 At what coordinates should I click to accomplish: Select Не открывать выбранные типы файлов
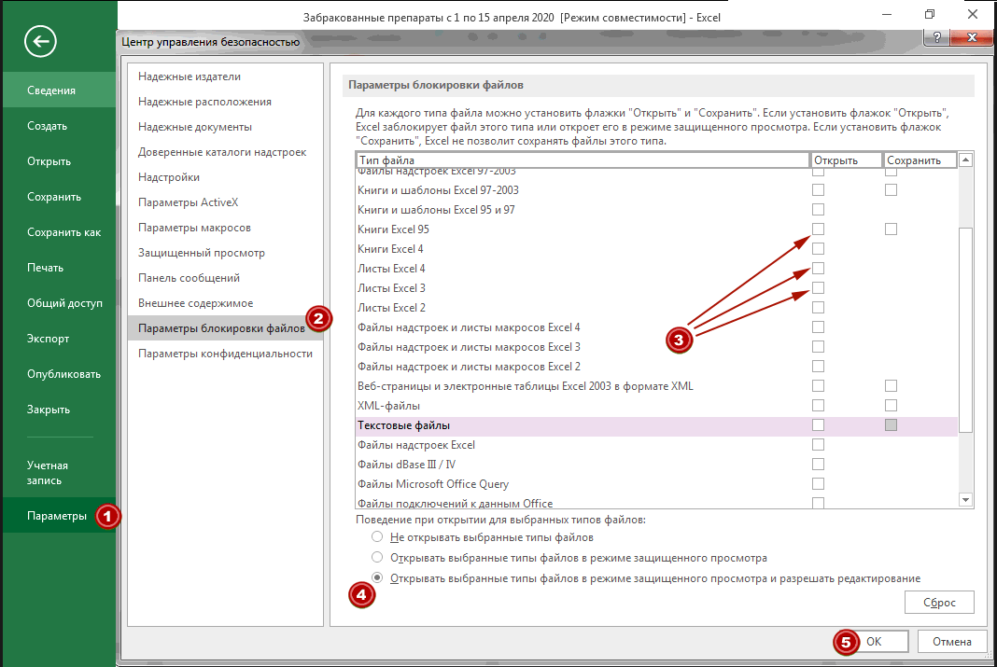pos(377,536)
